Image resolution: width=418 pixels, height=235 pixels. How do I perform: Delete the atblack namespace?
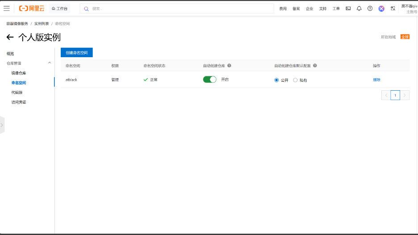coord(376,80)
